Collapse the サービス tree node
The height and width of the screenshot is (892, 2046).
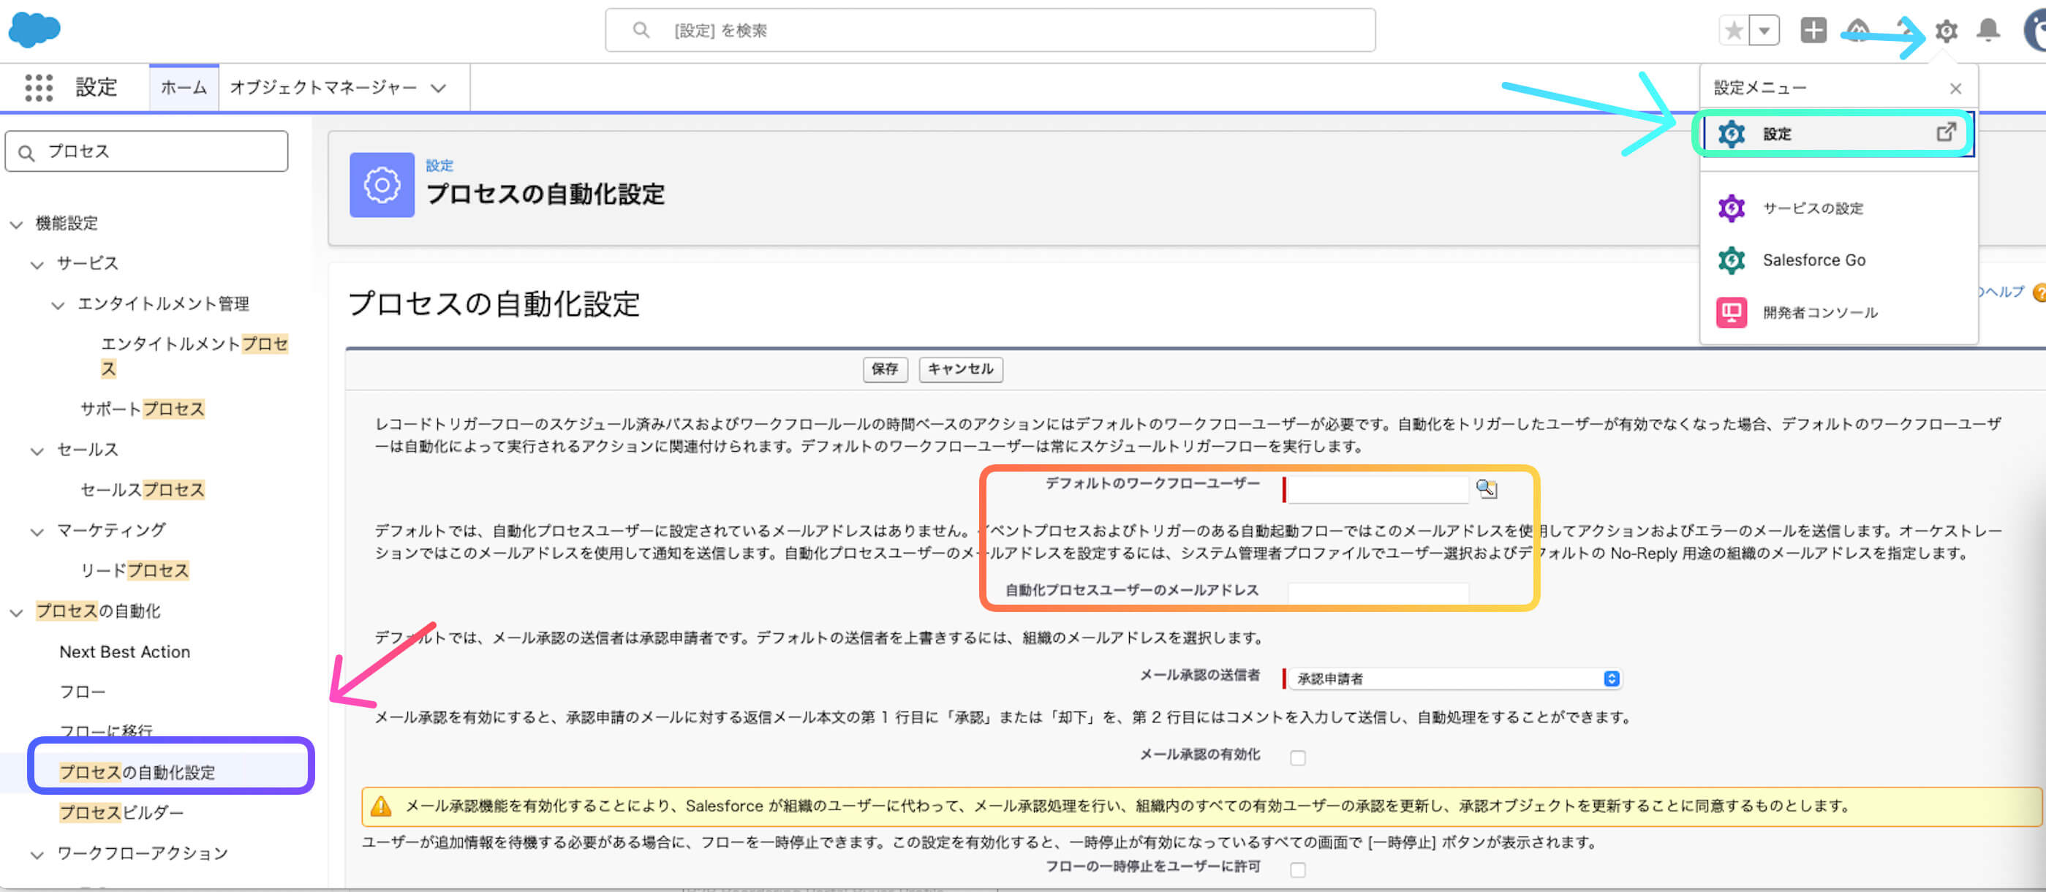tap(37, 265)
